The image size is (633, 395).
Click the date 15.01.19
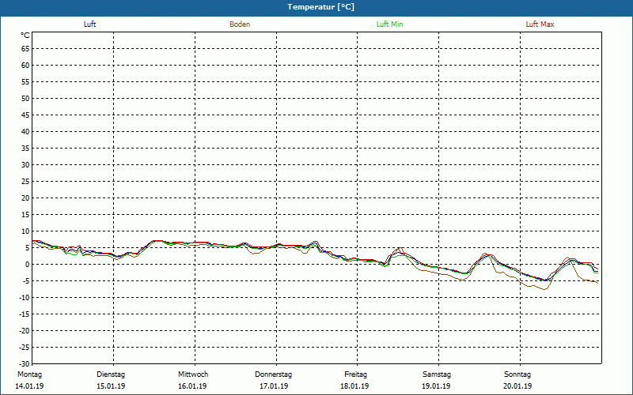click(x=111, y=386)
